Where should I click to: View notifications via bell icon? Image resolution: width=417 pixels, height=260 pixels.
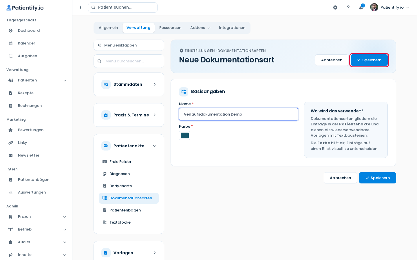(x=361, y=7)
